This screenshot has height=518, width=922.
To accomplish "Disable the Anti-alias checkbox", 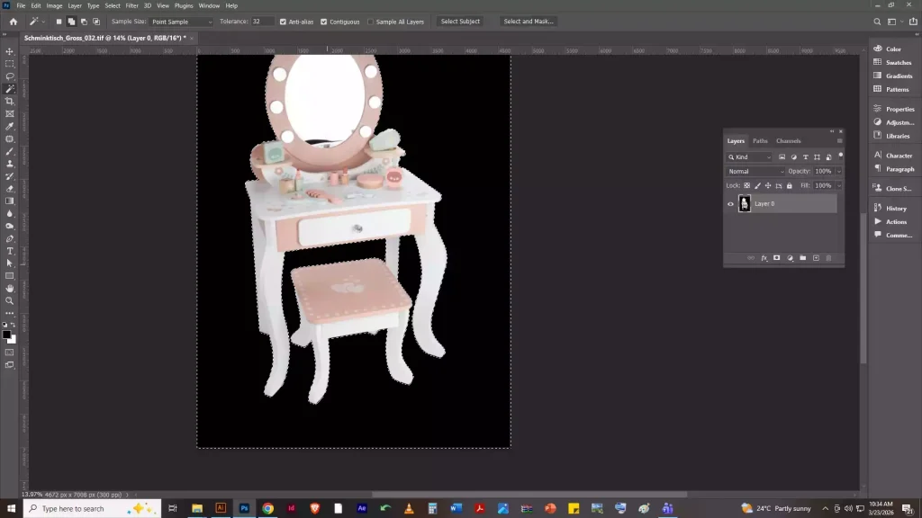I will pyautogui.click(x=284, y=22).
